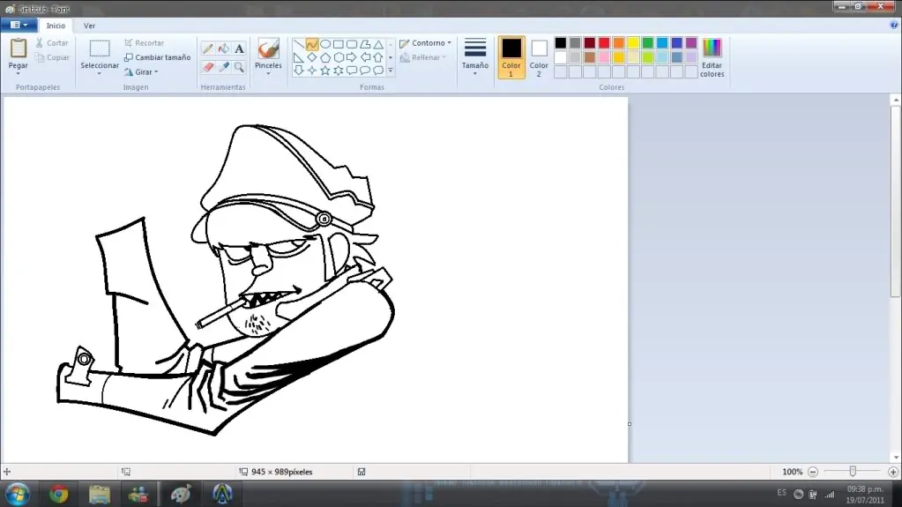Screen dimensions: 902x507
Task: Choose the Polygon shape
Action: click(365, 44)
